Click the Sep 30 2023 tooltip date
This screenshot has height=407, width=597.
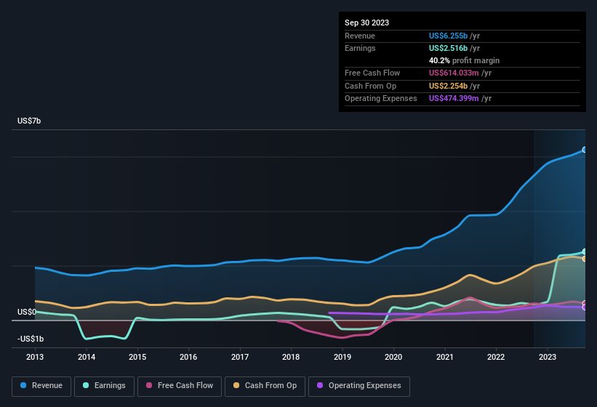(x=366, y=23)
